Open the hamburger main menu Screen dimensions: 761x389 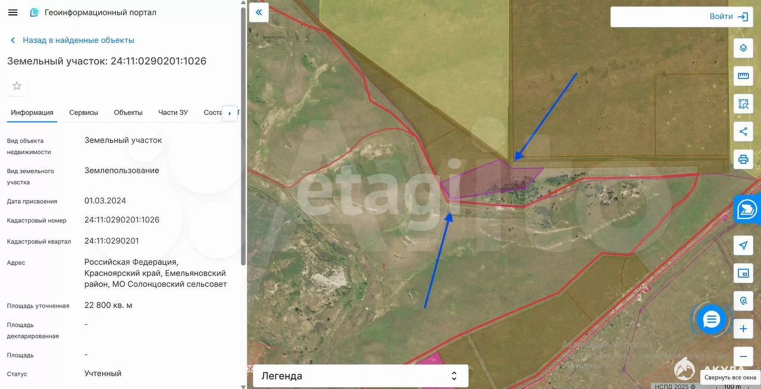click(x=12, y=12)
